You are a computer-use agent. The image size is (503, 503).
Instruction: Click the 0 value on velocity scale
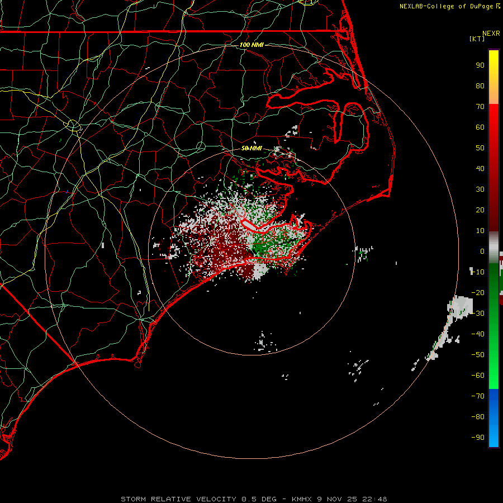point(482,251)
